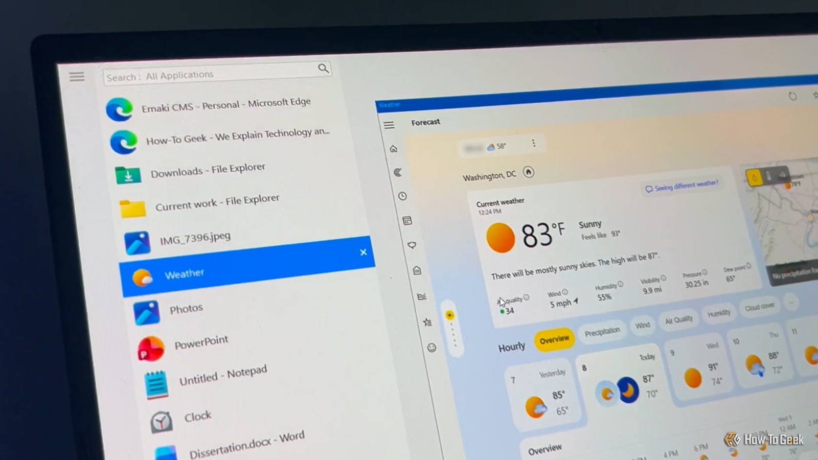818x460 pixels.
Task: Open Wednesday forecast card 91°/74°
Action: (x=698, y=369)
